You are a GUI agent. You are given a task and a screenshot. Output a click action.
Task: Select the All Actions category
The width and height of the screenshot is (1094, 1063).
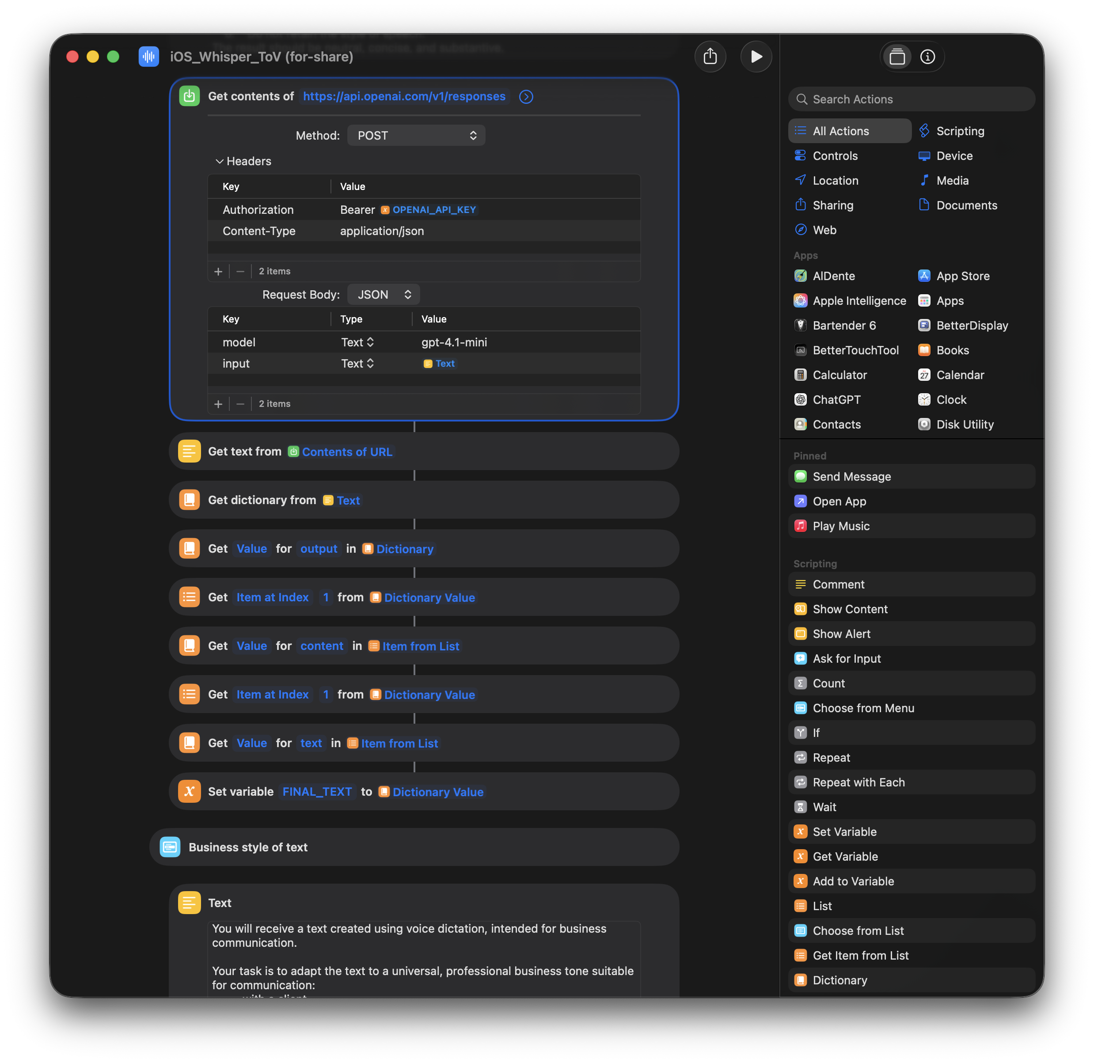[849, 131]
